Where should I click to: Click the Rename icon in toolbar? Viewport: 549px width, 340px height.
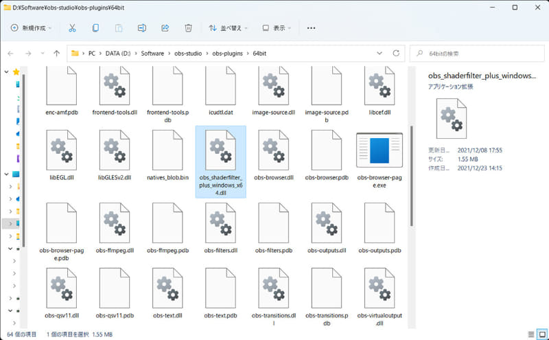142,28
